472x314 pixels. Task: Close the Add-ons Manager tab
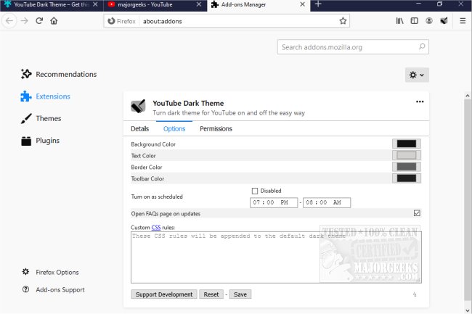click(303, 4)
